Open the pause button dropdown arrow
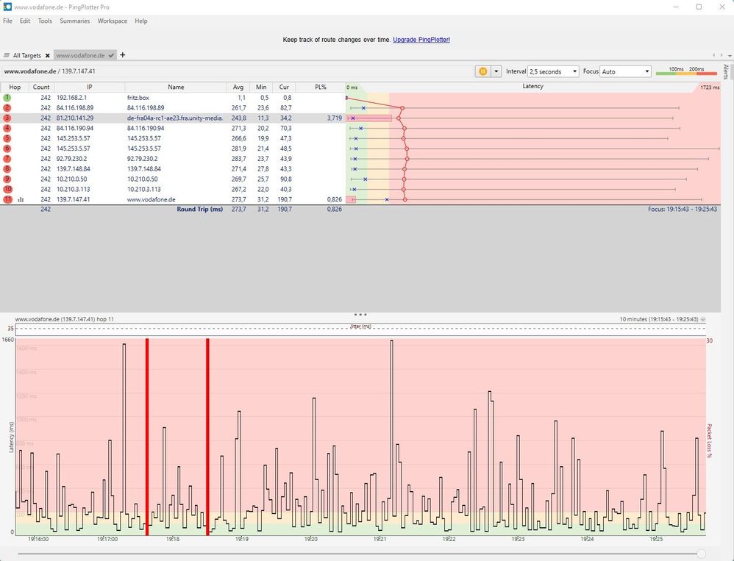 496,71
